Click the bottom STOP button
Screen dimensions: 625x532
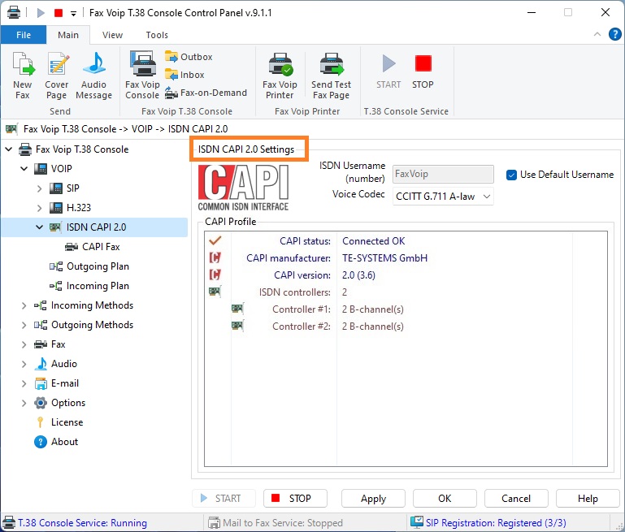(x=295, y=499)
